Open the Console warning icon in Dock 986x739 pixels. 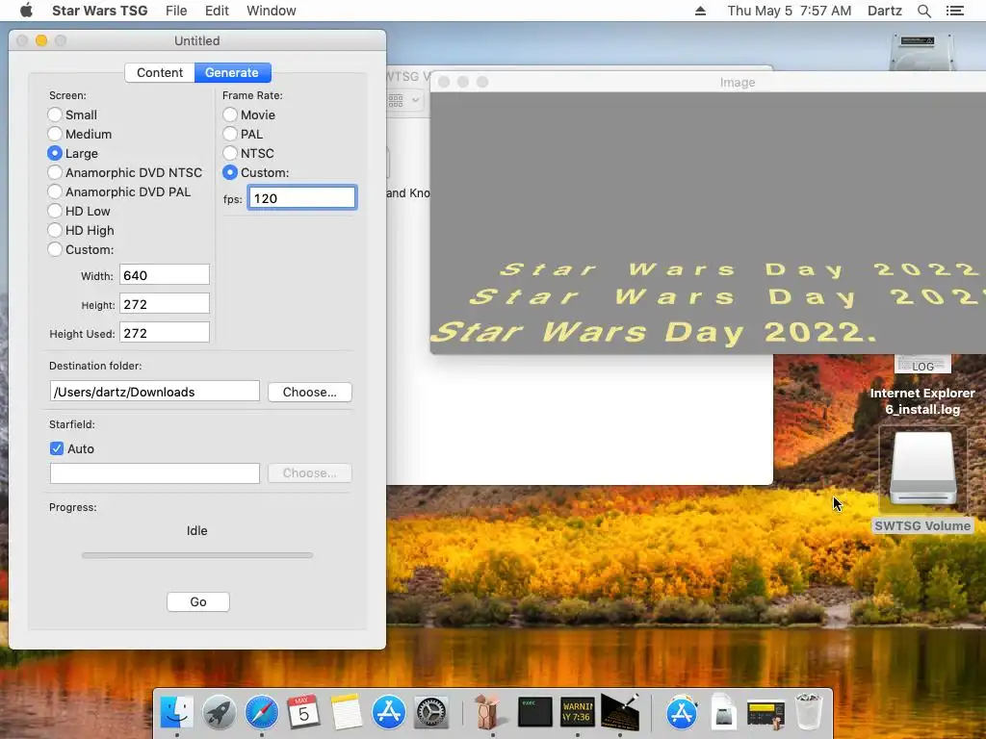[x=578, y=713]
